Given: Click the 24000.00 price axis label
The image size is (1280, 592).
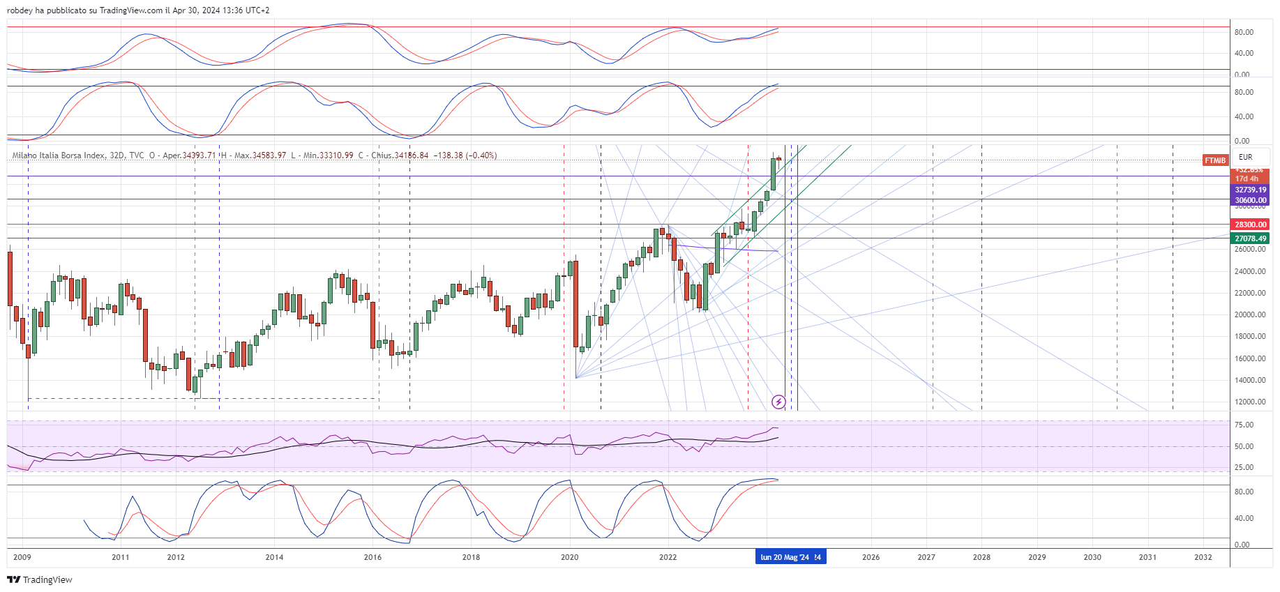Looking at the screenshot, I should [x=1250, y=271].
